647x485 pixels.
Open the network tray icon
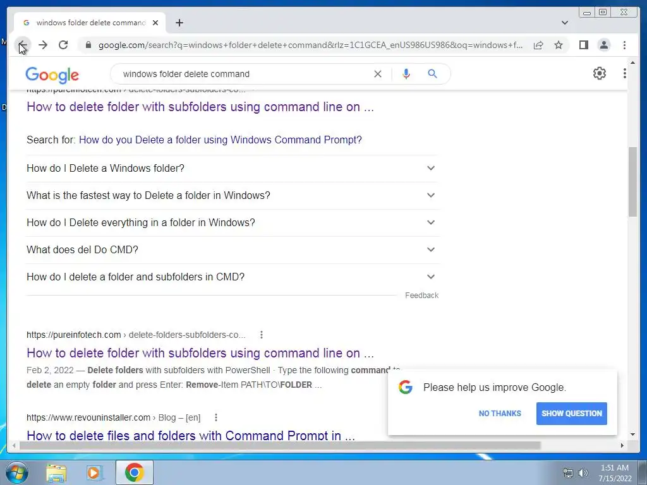point(568,473)
